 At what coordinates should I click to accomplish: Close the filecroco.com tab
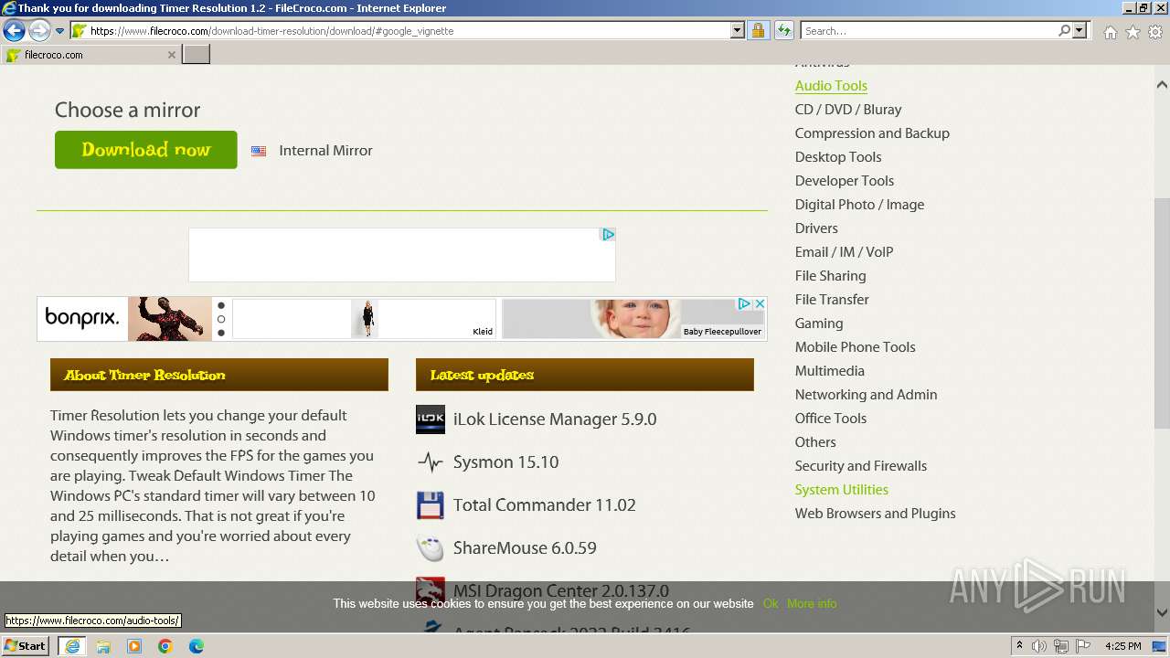tap(171, 55)
